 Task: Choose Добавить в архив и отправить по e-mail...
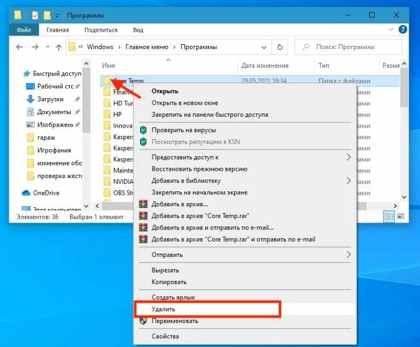(245, 228)
